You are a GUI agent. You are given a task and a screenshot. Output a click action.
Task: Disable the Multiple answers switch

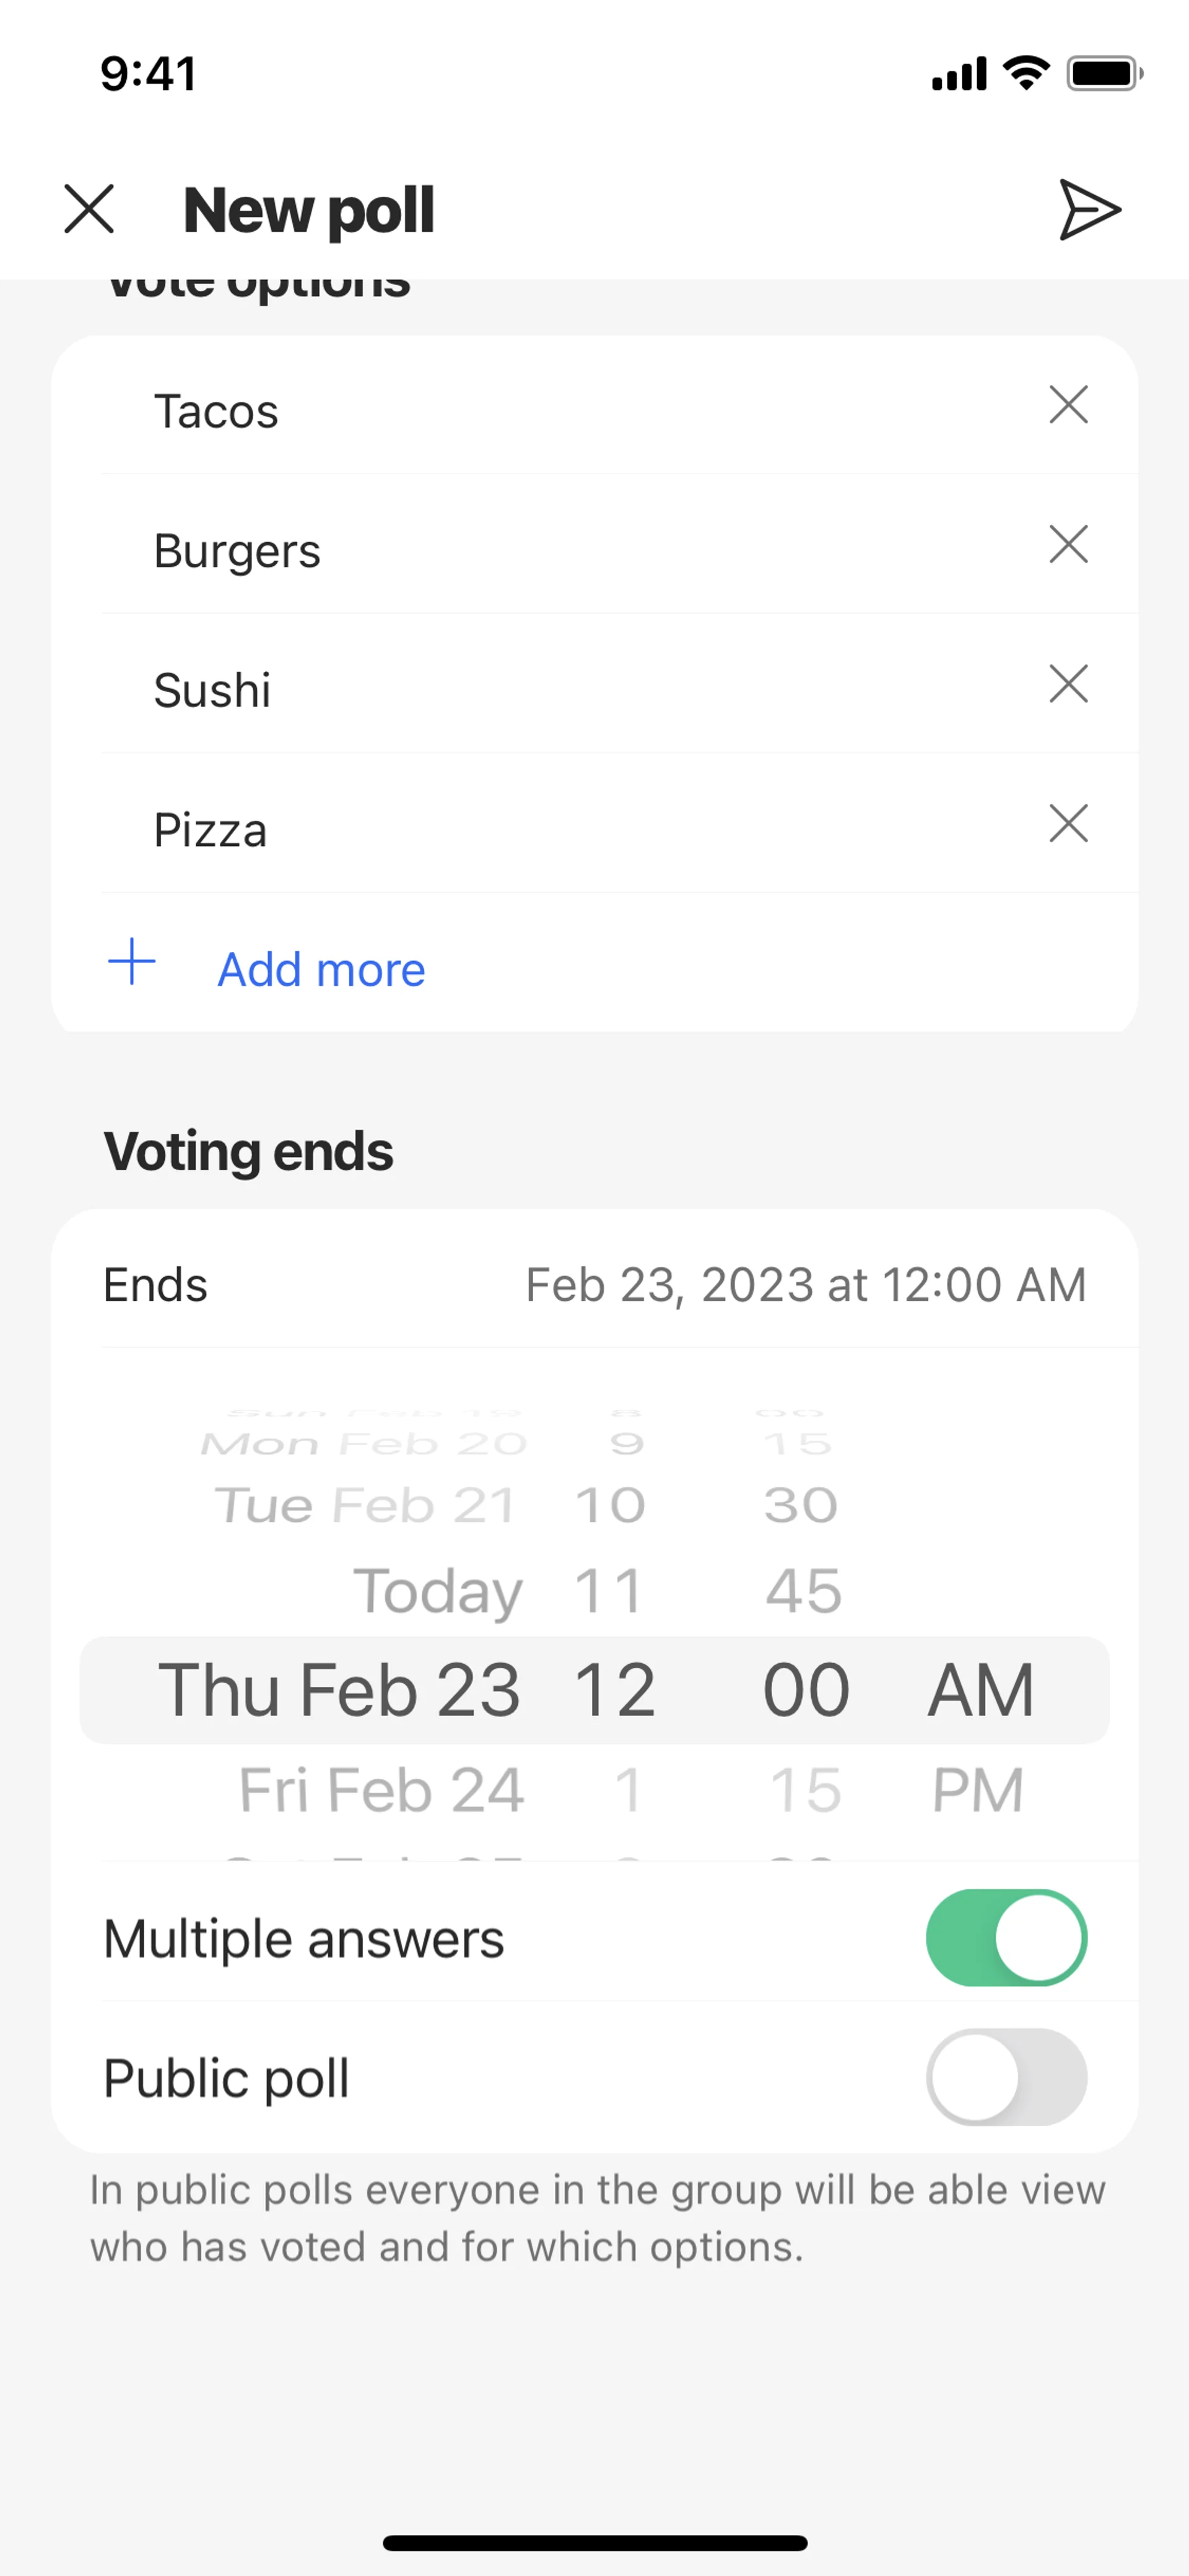1005,1937
